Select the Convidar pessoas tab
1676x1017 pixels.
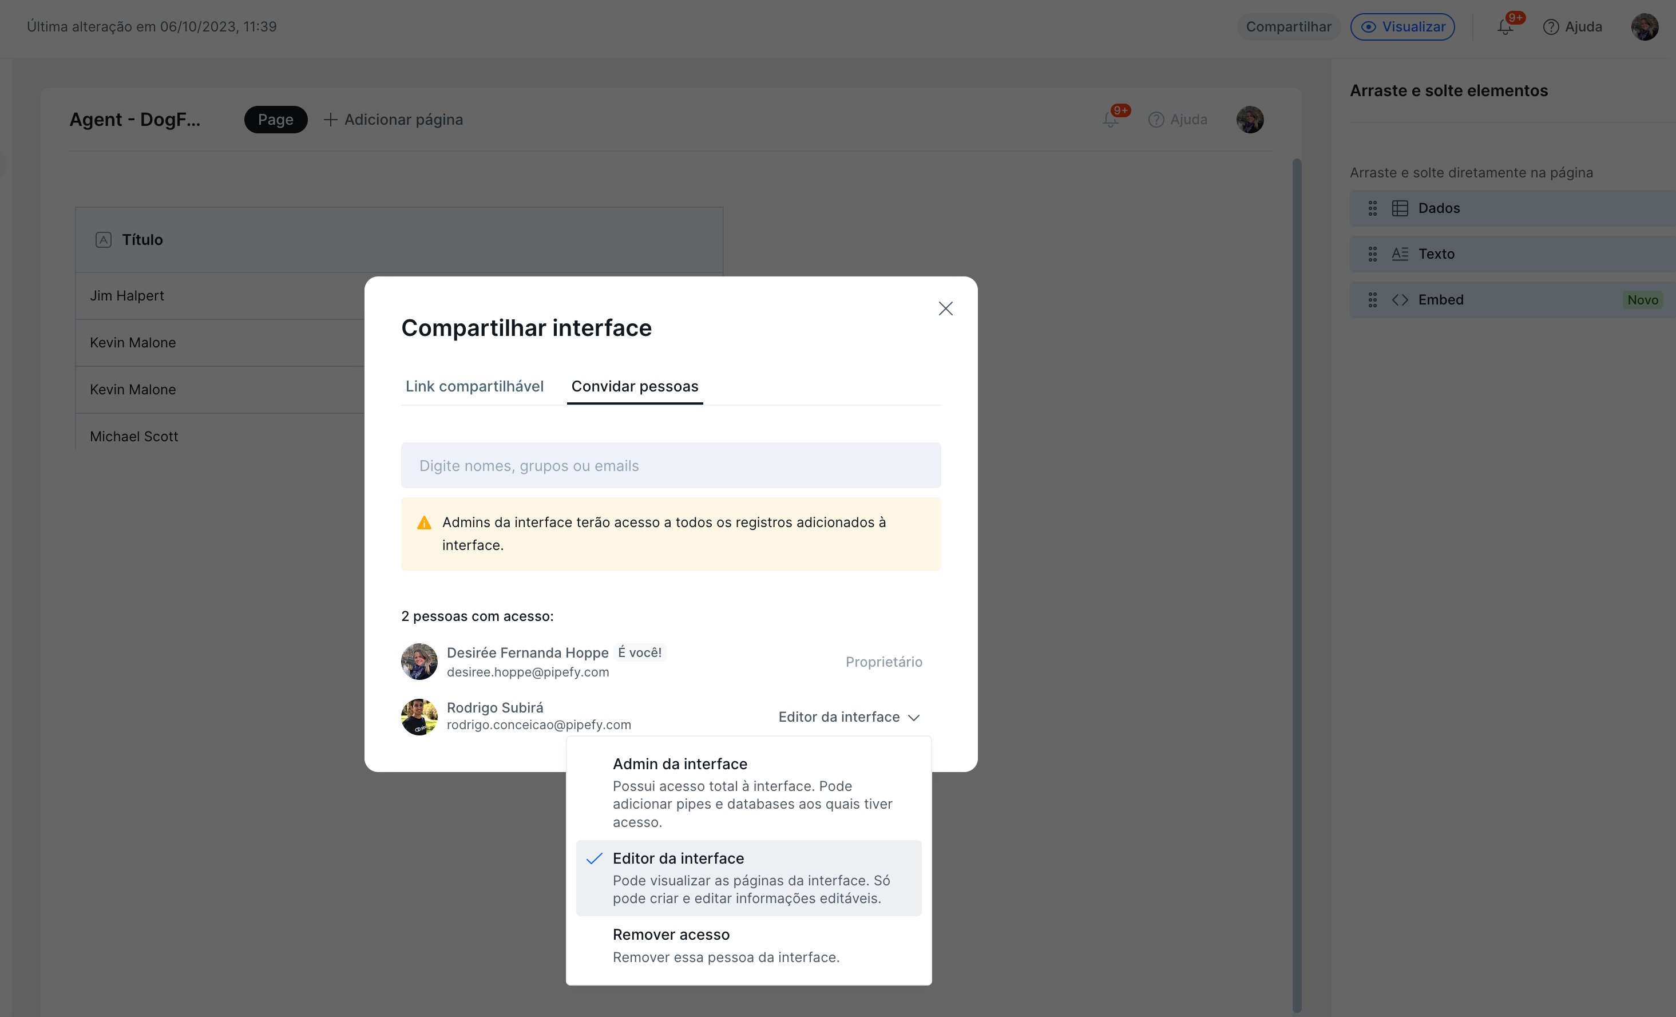(x=635, y=386)
